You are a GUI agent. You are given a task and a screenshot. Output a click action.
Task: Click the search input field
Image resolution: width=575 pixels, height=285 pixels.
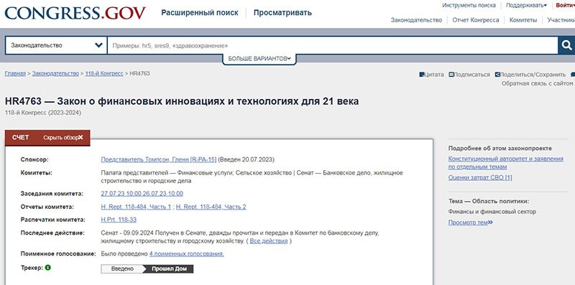tap(333, 45)
